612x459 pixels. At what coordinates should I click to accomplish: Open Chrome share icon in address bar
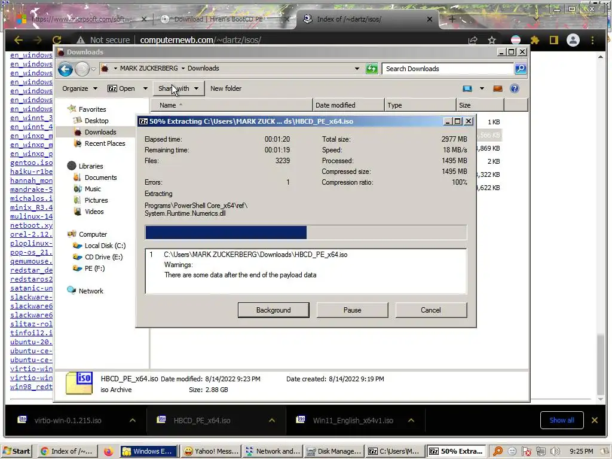473,40
